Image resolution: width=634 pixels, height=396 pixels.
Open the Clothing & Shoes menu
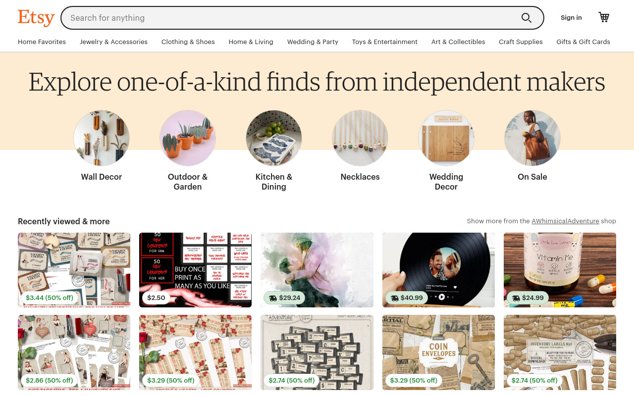coord(188,42)
